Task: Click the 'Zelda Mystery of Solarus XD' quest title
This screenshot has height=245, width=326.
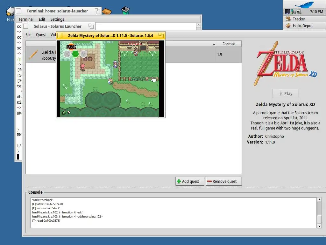Action: (x=285, y=104)
